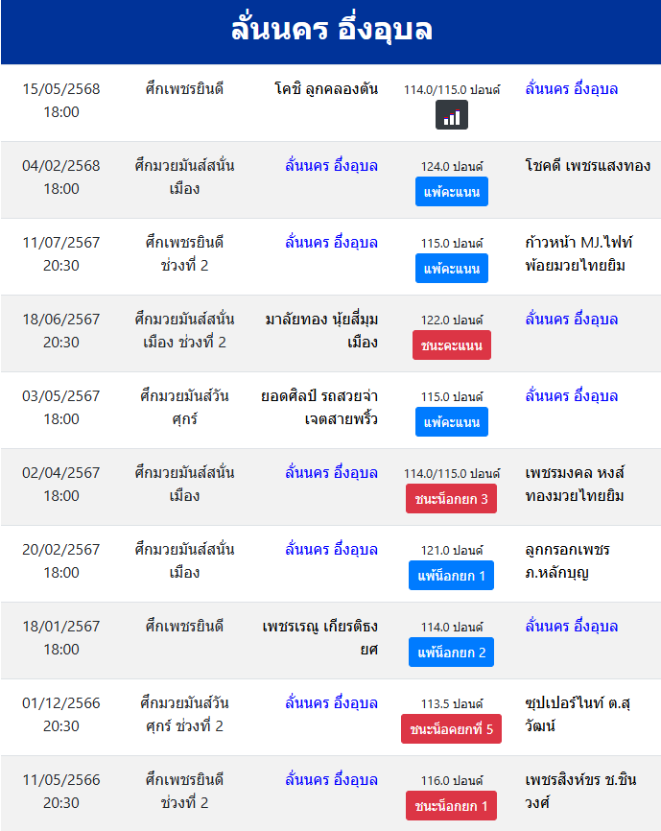Open ลั่นนคร อึ่งอุบล link in 01/12/2566 row
The height and width of the screenshot is (831, 661).
[x=332, y=703]
